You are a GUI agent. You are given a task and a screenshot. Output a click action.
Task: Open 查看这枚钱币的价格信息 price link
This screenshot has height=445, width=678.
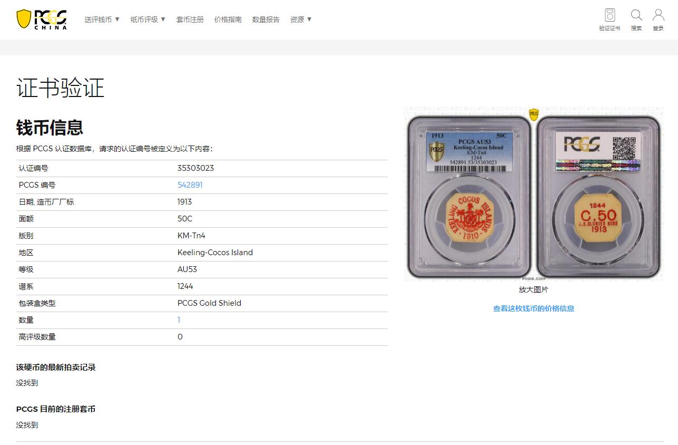(x=534, y=308)
